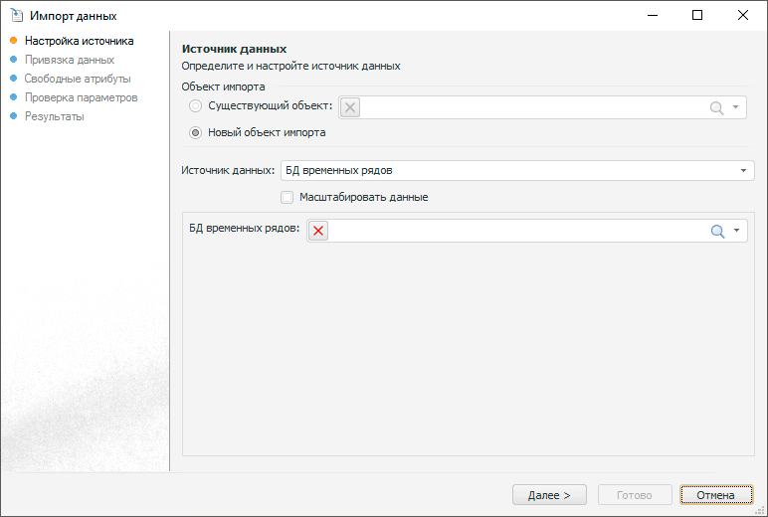Screen dimensions: 768x517
Task: Maximize the import data window
Action: click(697, 15)
